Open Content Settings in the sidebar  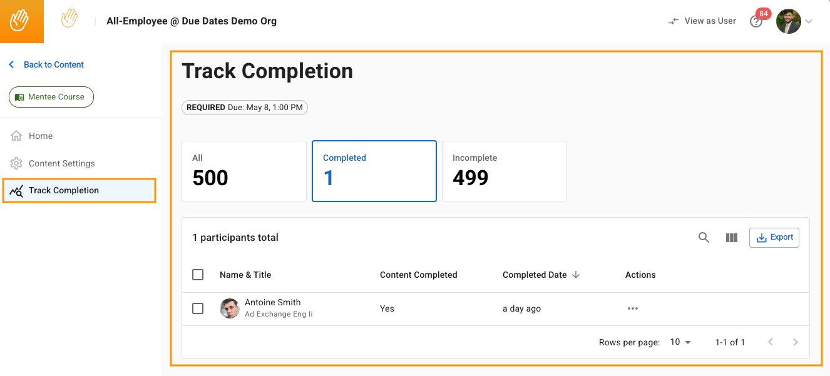pos(61,163)
